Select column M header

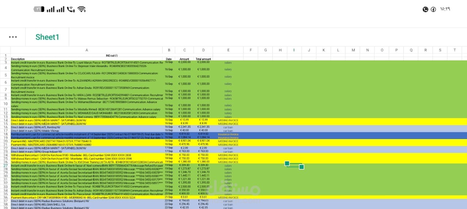click(353, 50)
